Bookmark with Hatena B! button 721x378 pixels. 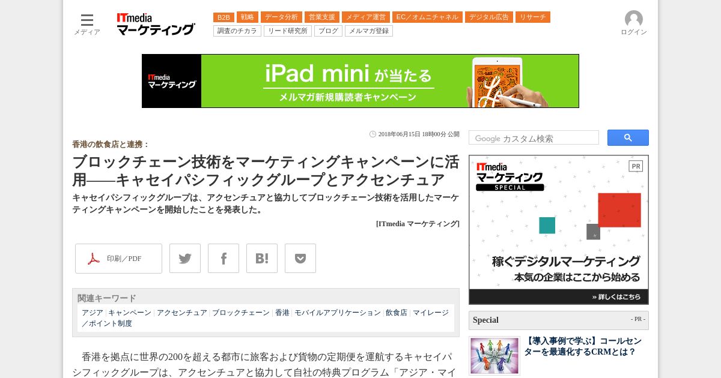click(262, 259)
